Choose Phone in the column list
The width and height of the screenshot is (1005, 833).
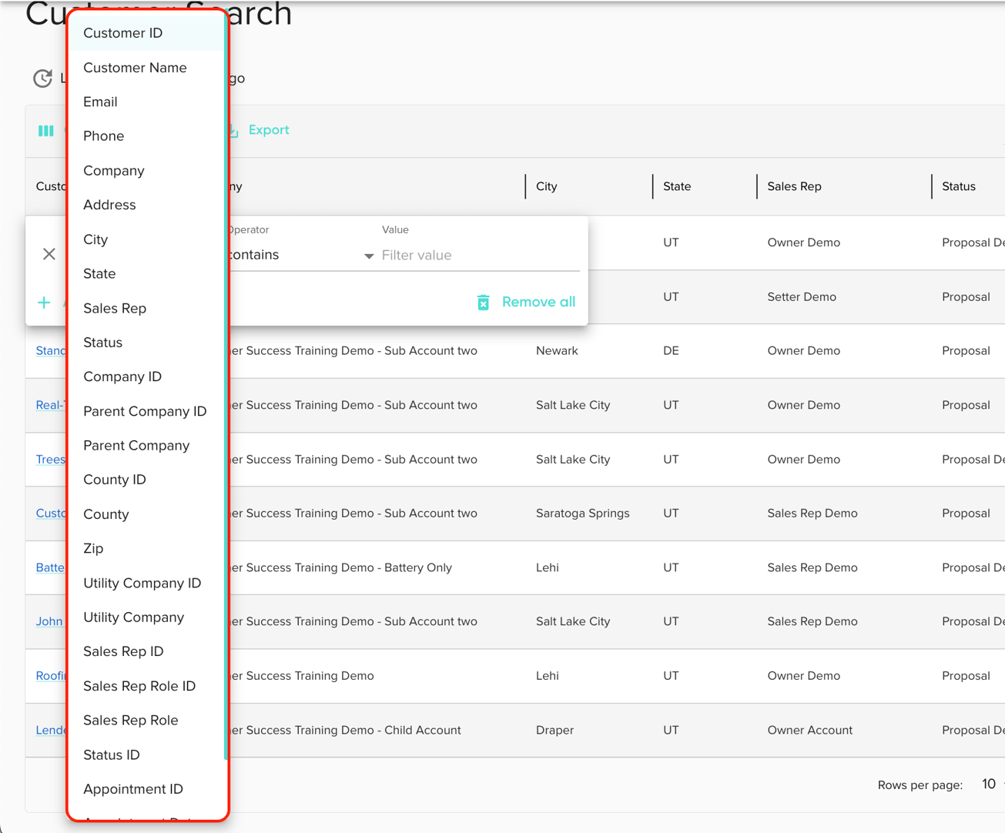tap(148, 136)
